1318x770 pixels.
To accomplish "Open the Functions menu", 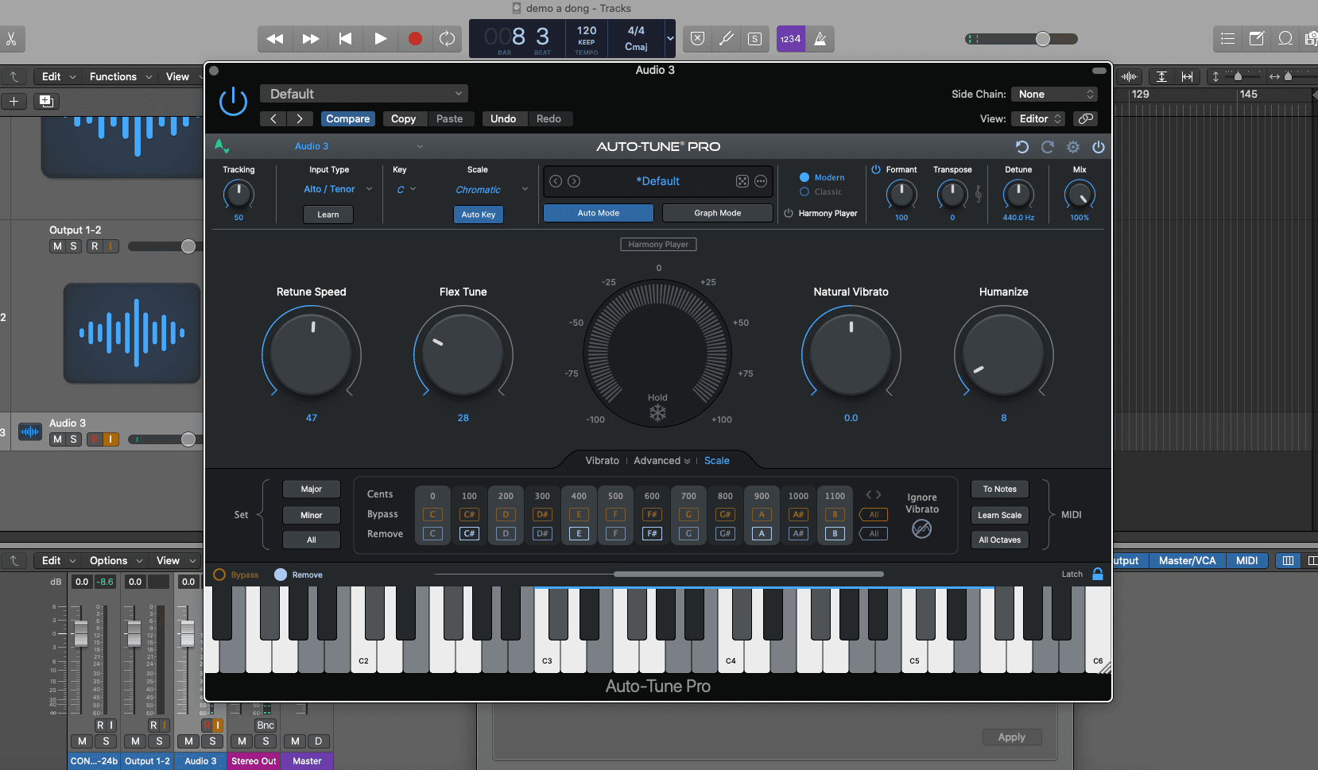I will [114, 76].
